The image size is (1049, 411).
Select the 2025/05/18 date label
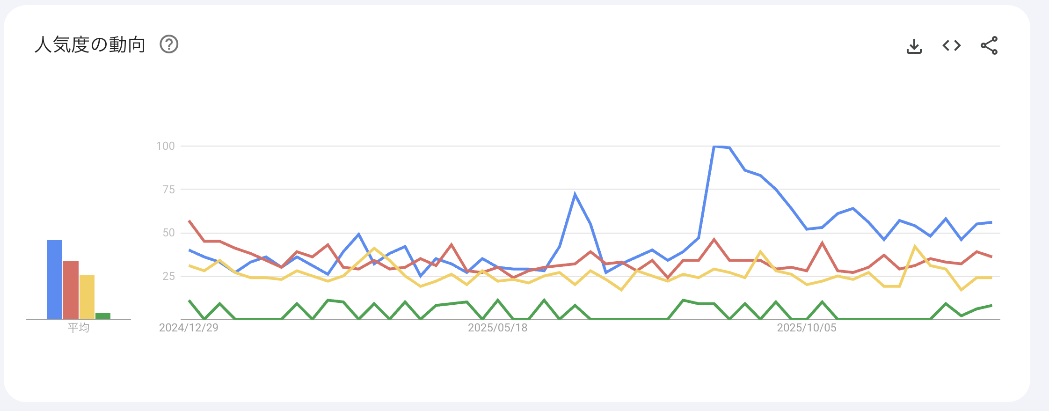(497, 328)
